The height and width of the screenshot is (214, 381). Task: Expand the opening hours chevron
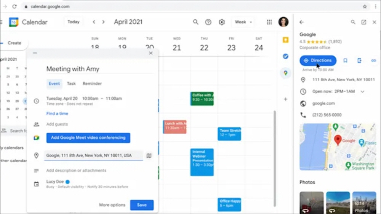tap(362, 92)
